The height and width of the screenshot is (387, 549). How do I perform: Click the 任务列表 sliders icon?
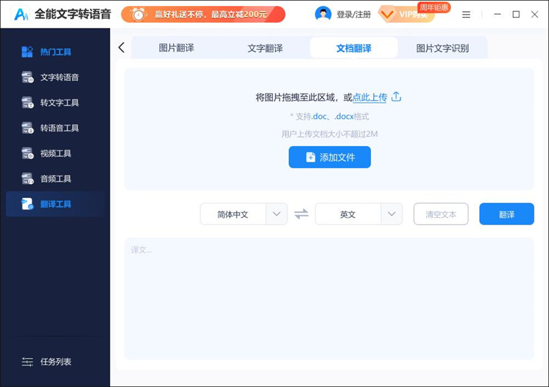[x=27, y=362]
